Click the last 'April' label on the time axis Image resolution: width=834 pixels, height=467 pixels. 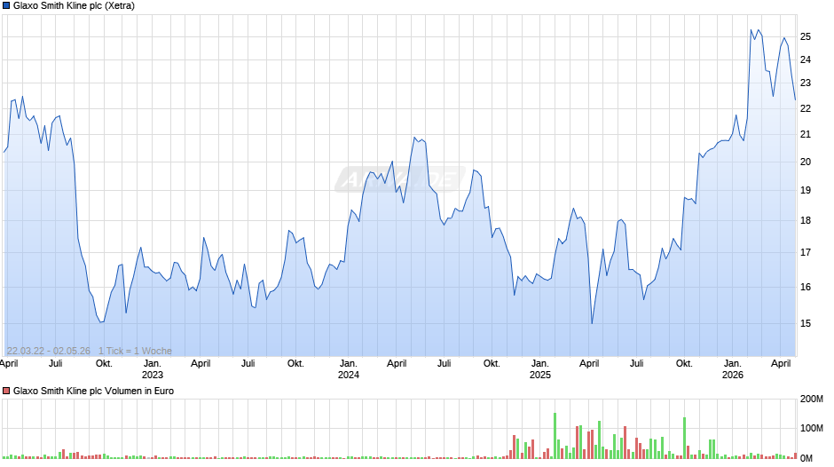[x=781, y=363]
